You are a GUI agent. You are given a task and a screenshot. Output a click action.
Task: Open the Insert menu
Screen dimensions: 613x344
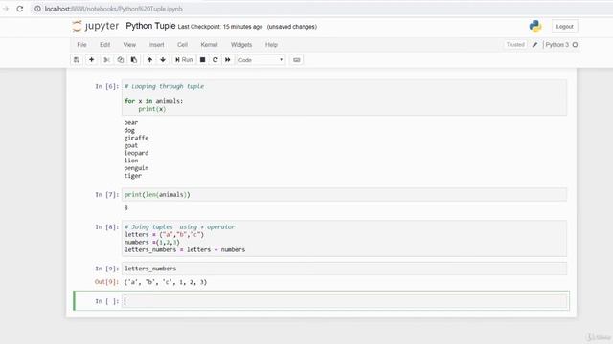tap(157, 45)
